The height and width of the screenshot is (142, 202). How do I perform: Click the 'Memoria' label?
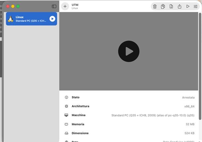pos(78,124)
